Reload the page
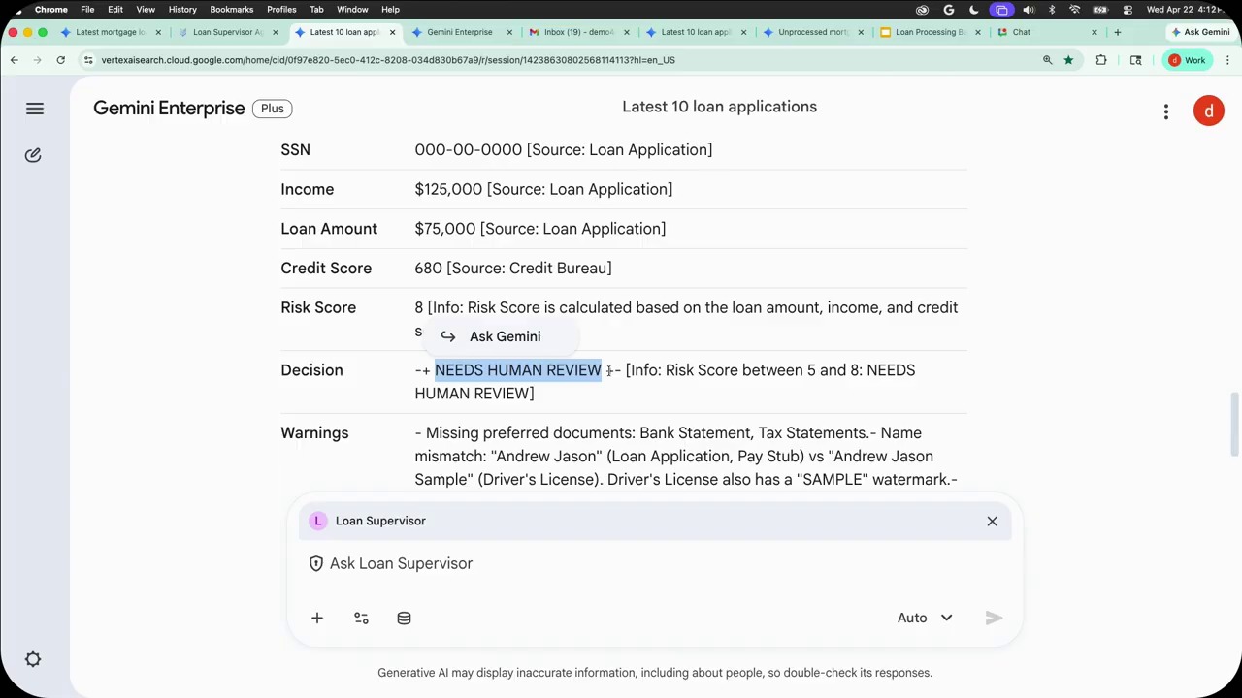The height and width of the screenshot is (698, 1242). 60,60
